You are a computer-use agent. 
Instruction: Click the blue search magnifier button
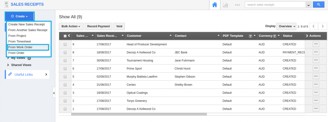[x=318, y=5]
